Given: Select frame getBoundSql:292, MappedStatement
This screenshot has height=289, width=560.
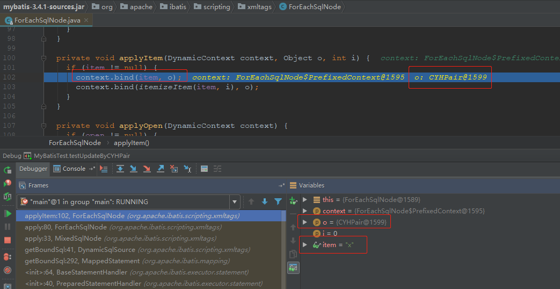Looking at the screenshot, I should pos(149,261).
